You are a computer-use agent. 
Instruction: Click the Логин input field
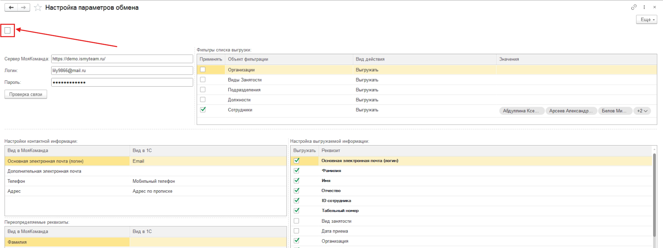(x=122, y=70)
